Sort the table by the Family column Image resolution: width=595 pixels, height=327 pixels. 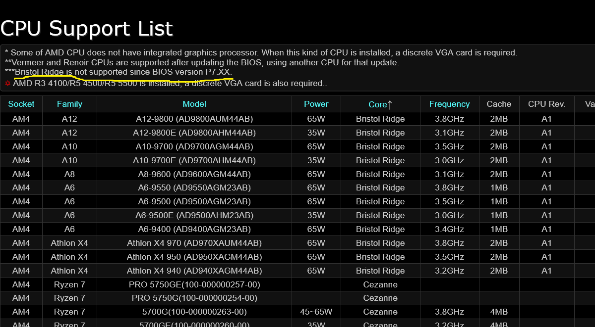pos(69,104)
